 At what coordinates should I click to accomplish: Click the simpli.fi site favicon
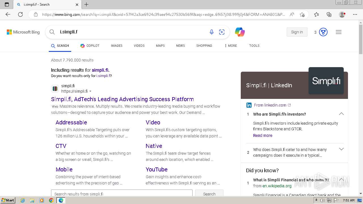55,89
